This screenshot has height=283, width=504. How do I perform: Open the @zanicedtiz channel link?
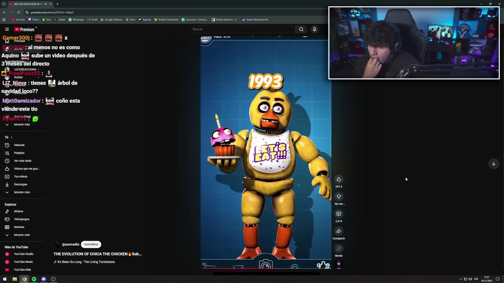click(x=70, y=244)
